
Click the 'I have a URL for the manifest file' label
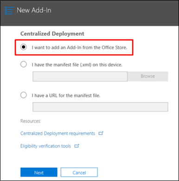pyautogui.click(x=66, y=96)
